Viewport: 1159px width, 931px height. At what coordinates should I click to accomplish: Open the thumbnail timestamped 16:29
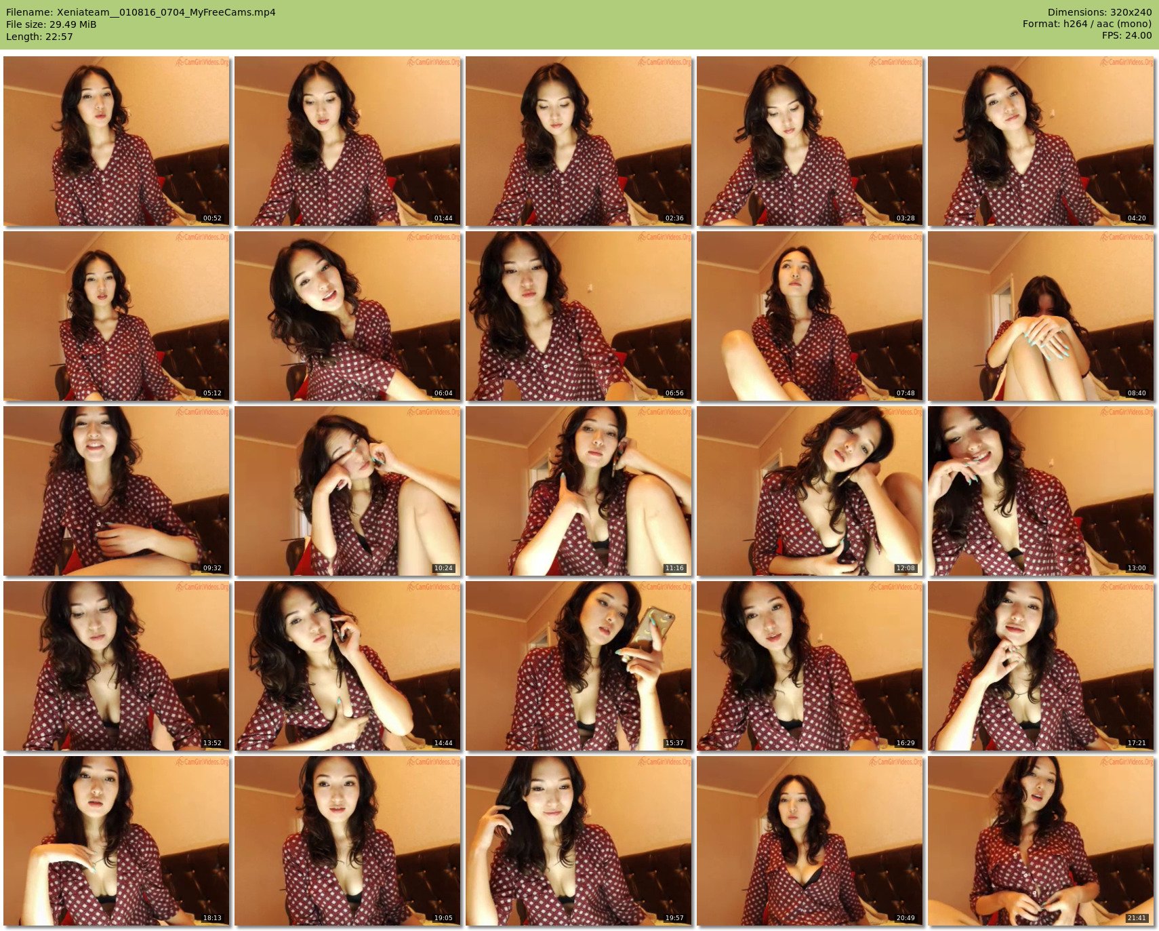coord(810,666)
